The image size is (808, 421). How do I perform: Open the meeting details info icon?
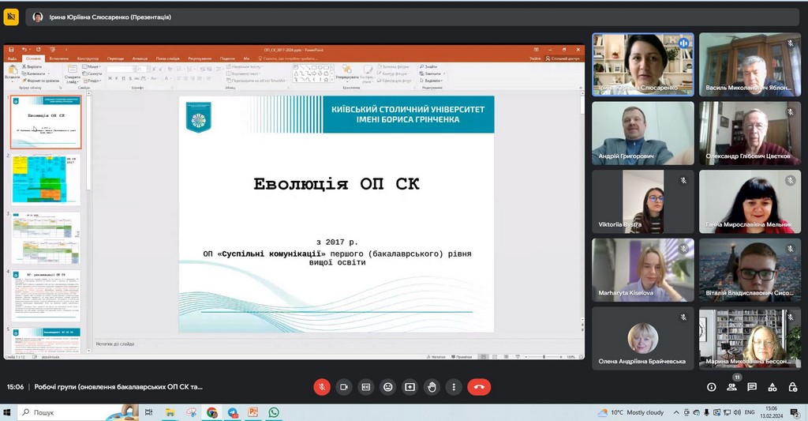point(711,387)
